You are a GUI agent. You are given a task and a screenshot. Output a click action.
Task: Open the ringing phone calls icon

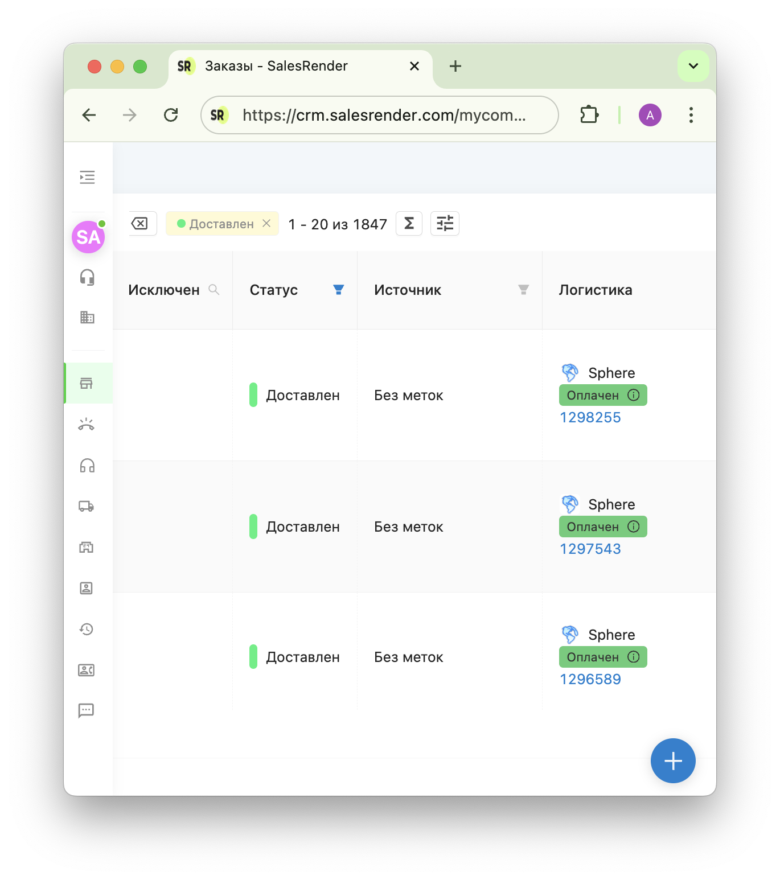pyautogui.click(x=87, y=424)
